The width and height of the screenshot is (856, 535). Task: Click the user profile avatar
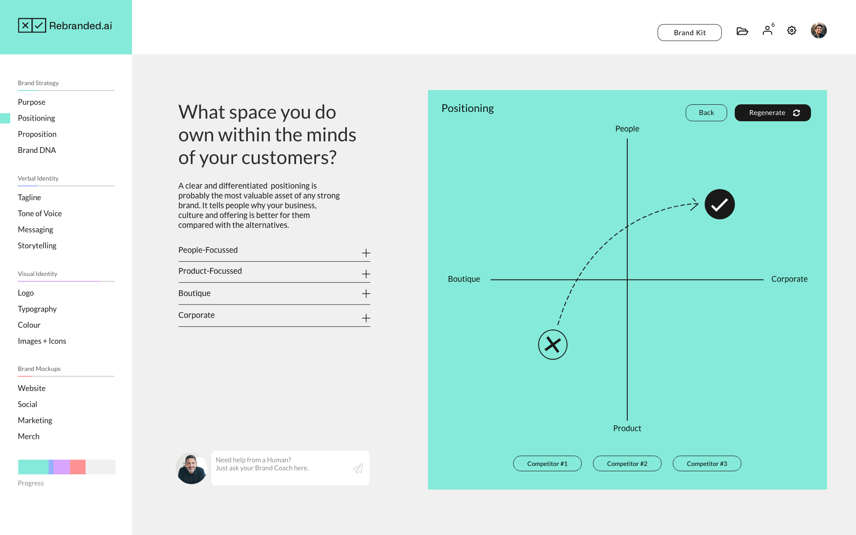(819, 30)
